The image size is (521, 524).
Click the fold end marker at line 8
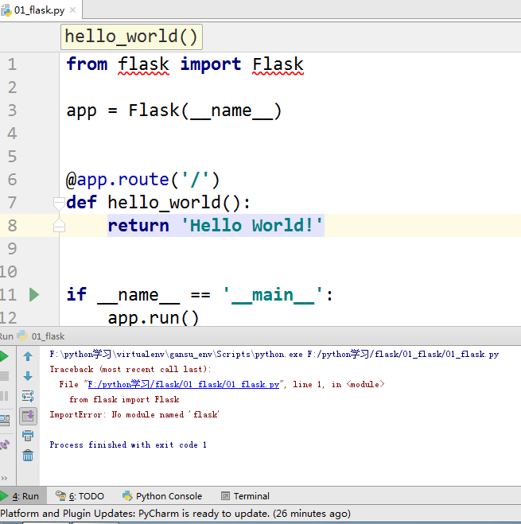[59, 226]
